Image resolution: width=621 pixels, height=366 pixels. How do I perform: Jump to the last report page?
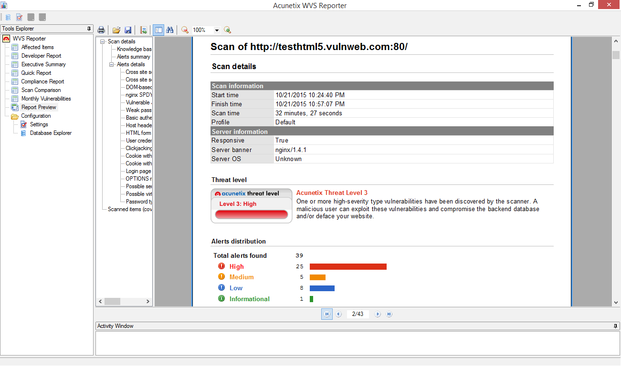click(x=389, y=314)
